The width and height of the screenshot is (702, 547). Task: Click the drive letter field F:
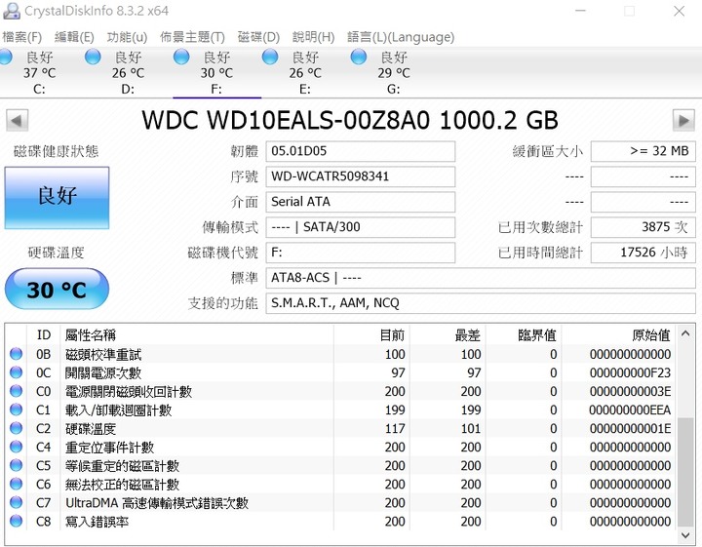tap(361, 253)
